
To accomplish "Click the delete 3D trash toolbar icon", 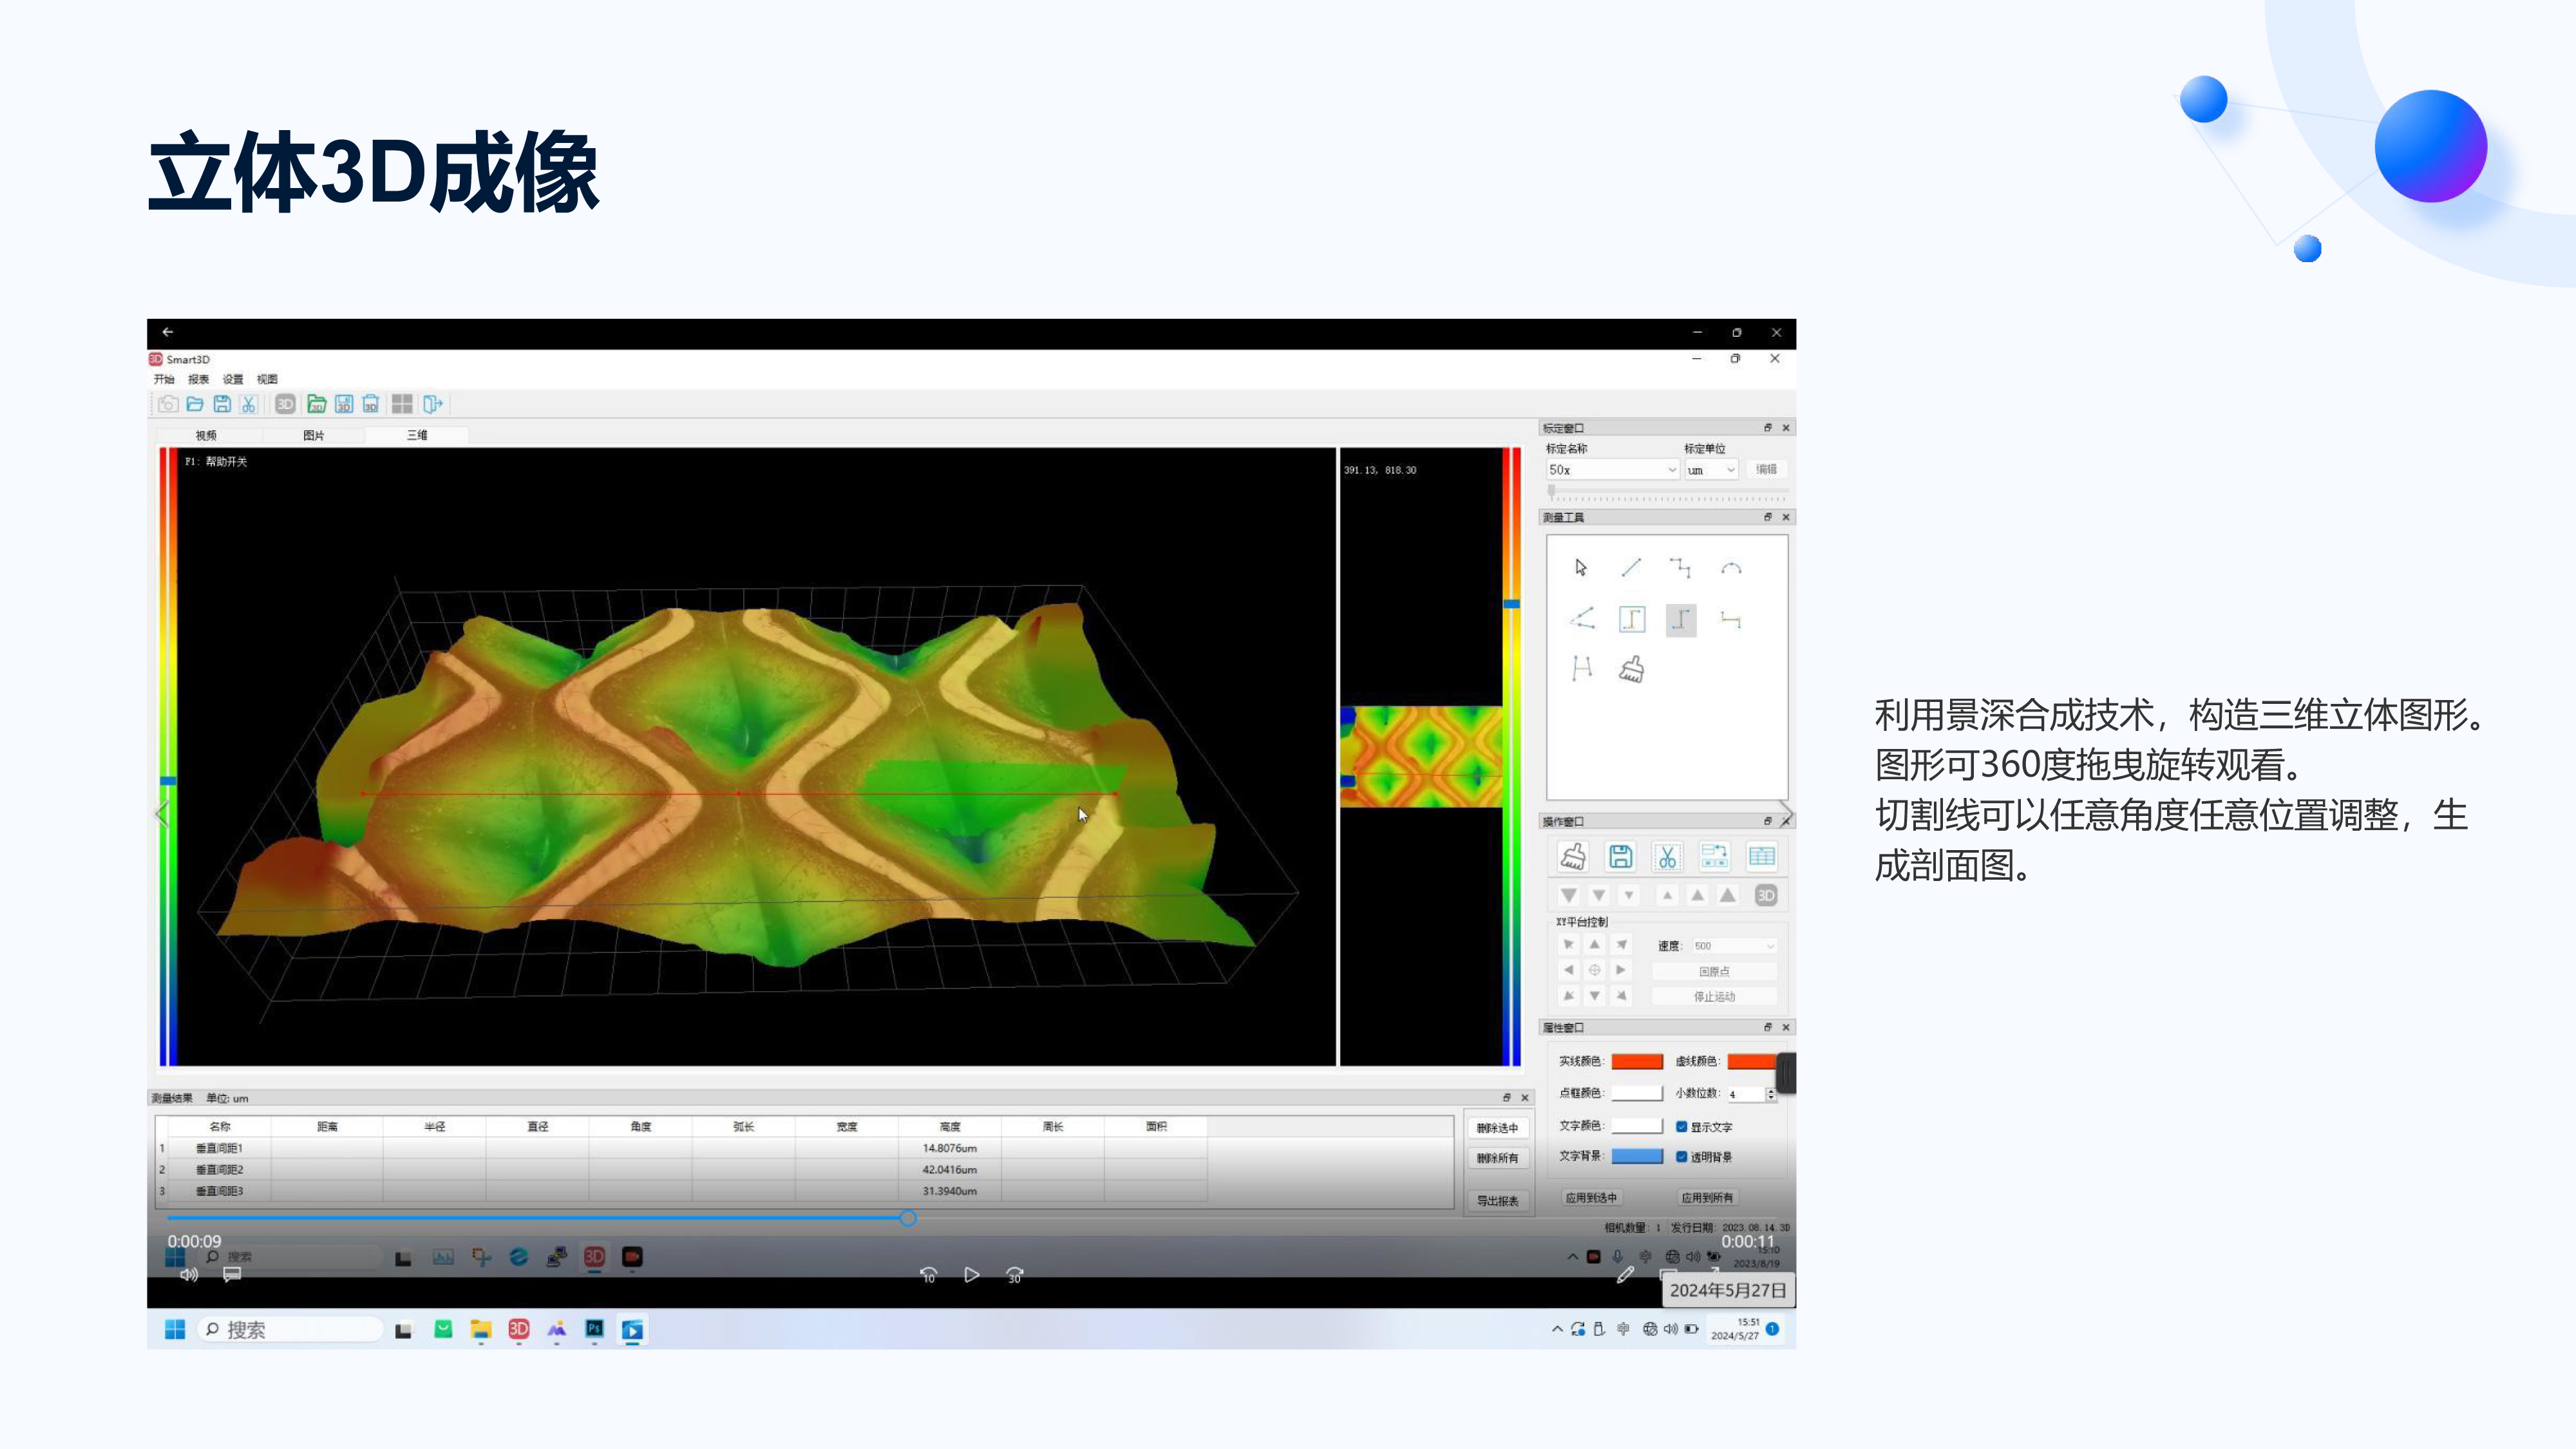I will point(371,404).
